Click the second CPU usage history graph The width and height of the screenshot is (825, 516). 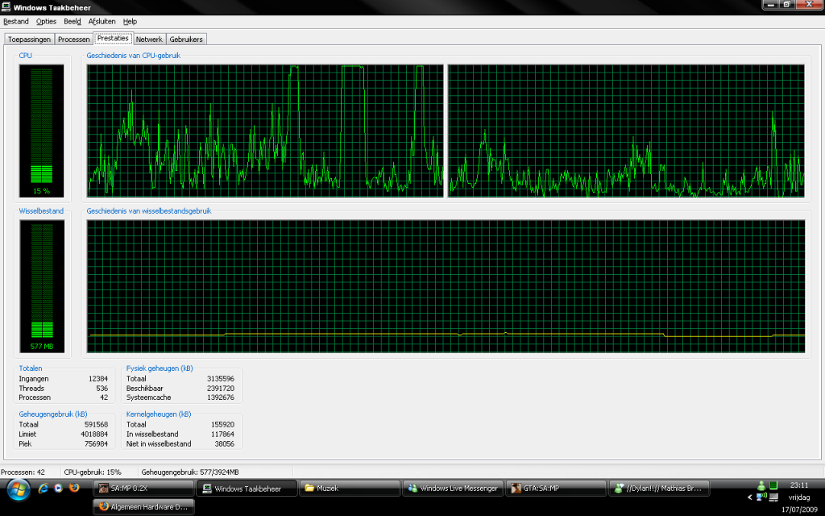tap(626, 131)
